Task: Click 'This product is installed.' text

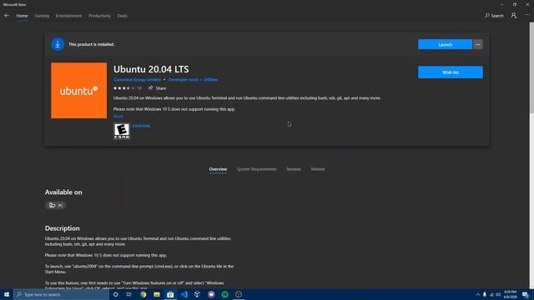Action: [91, 44]
